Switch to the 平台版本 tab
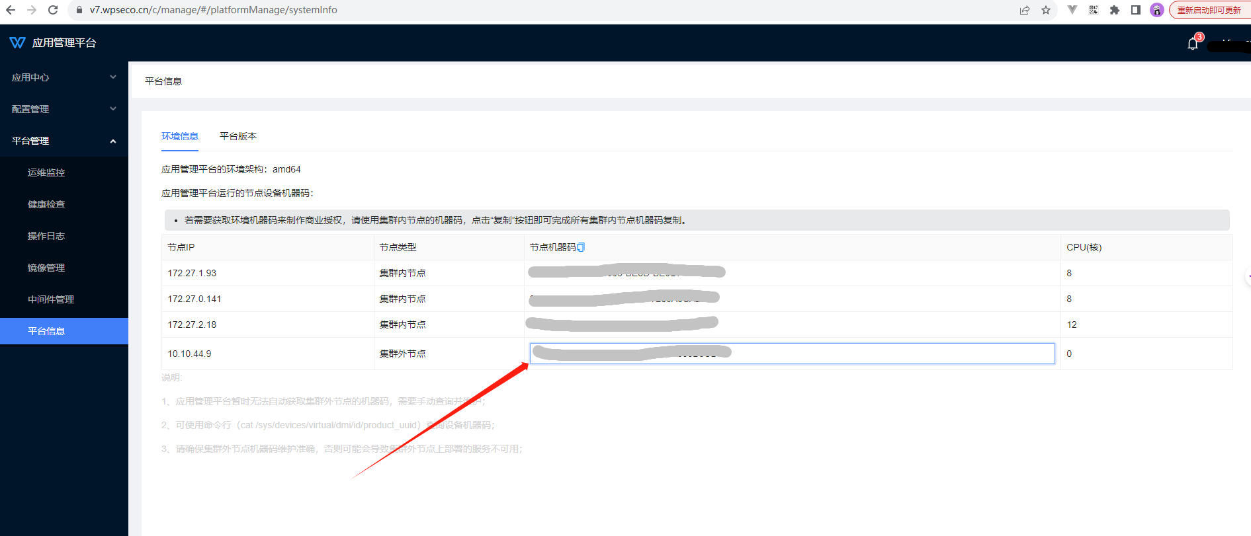Image resolution: width=1251 pixels, height=536 pixels. 238,136
